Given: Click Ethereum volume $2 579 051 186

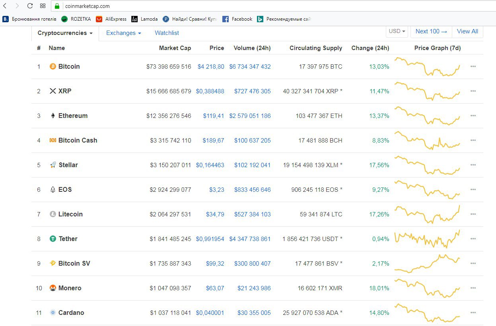Looking at the screenshot, I should (x=250, y=116).
